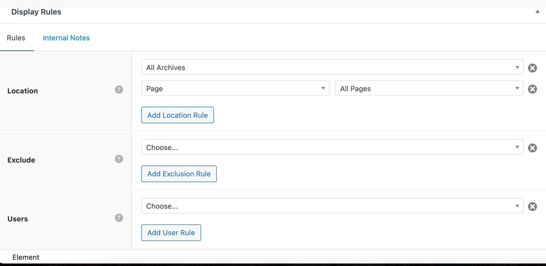Screen dimensions: 546x266
Task: Open the Element panel at the bottom
Action: [x=26, y=257]
